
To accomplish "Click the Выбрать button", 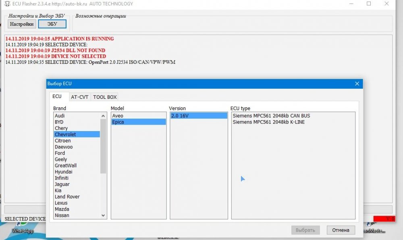I will coord(305,230).
